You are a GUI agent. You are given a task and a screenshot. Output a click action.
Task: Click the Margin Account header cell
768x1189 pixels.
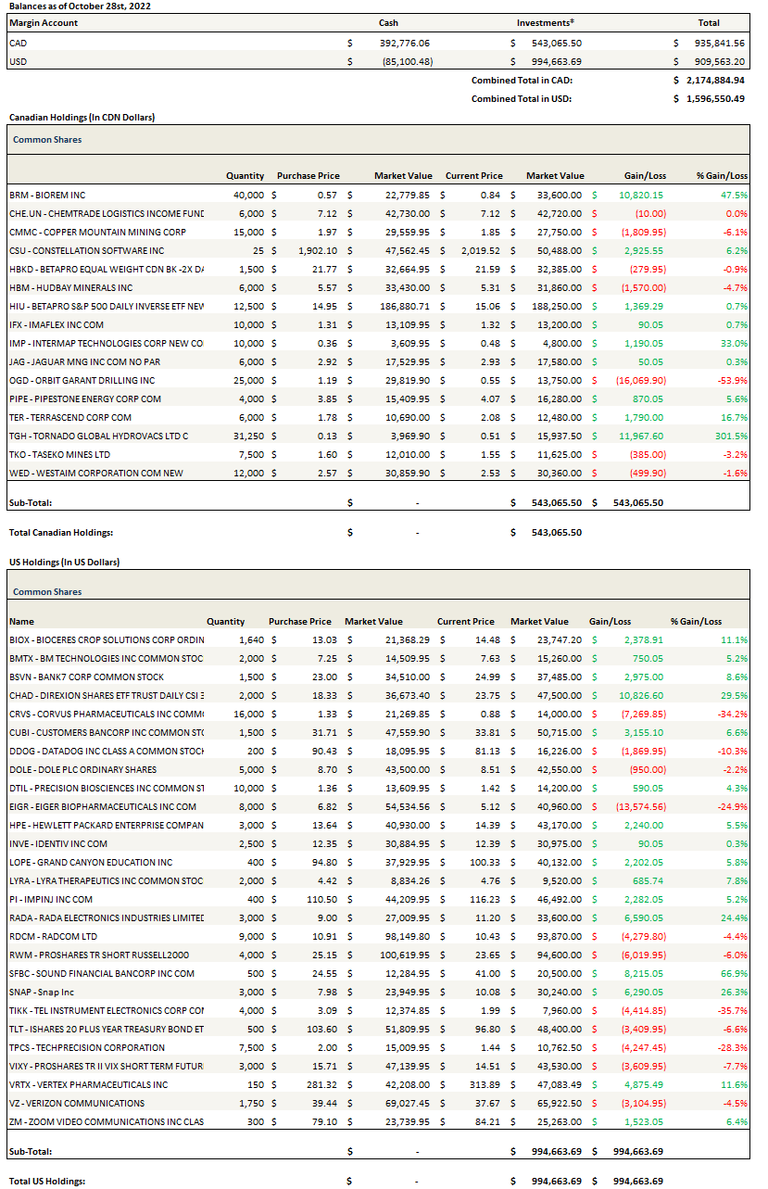coord(44,23)
